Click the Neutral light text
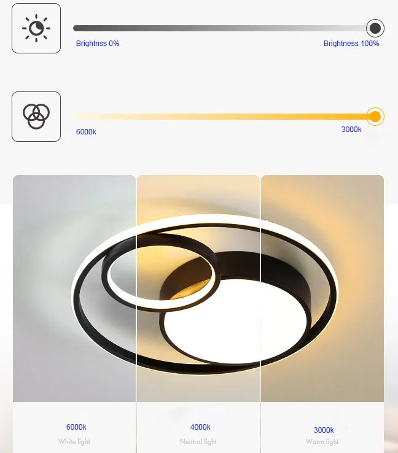Image resolution: width=398 pixels, height=453 pixels. [x=198, y=441]
